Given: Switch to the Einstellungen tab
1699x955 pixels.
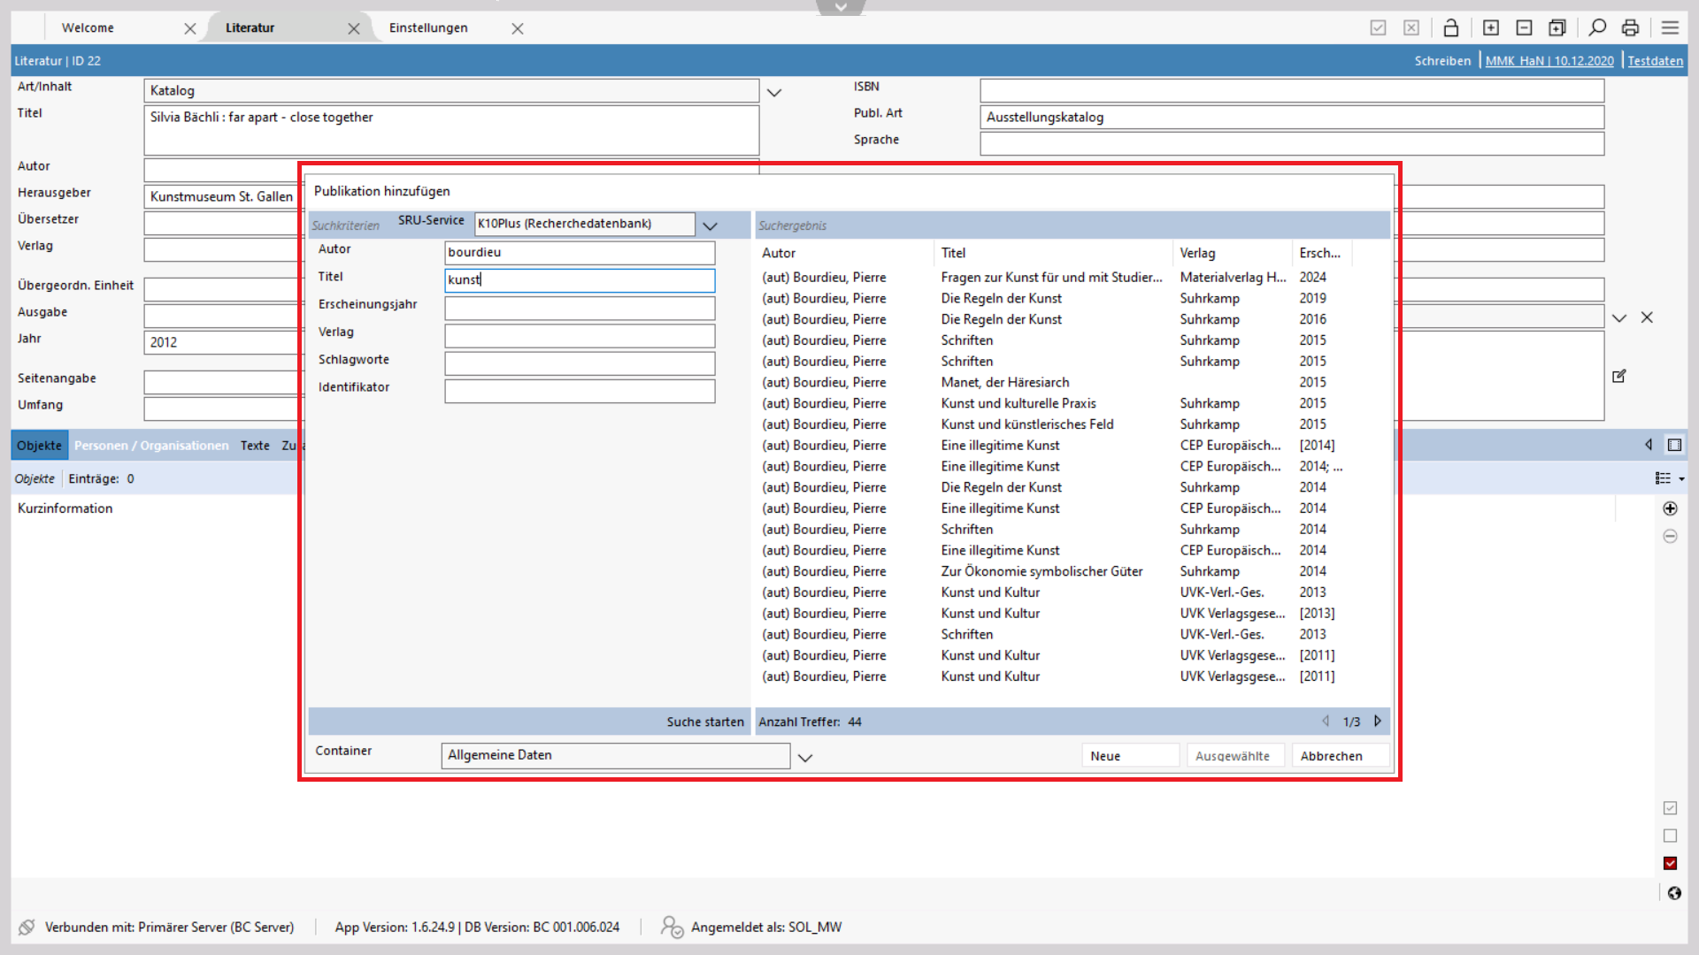Looking at the screenshot, I should [428, 28].
